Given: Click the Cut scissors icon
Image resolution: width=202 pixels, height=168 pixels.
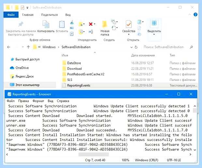Looking at the screenshot, I should pyautogui.click(x=72, y=23).
